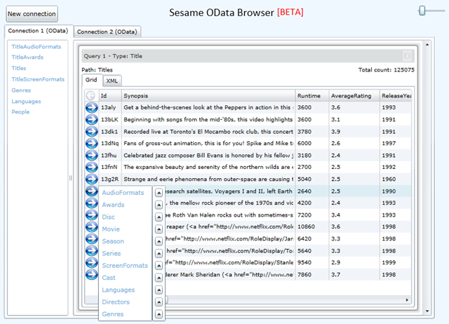449x324 pixels.
Task: Adjust the zoom slider at top right
Action: 422,11
